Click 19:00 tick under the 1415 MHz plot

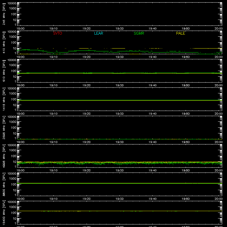(20, 114)
